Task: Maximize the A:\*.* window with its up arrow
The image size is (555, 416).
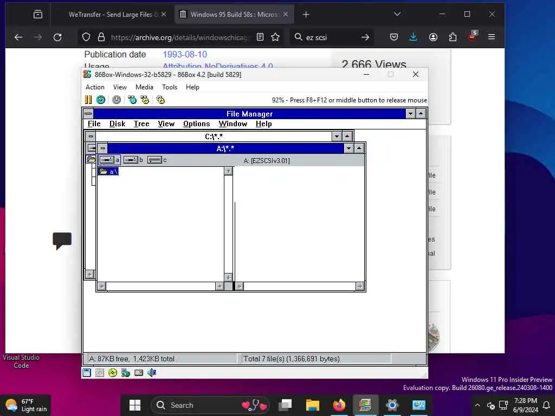Action: click(359, 148)
